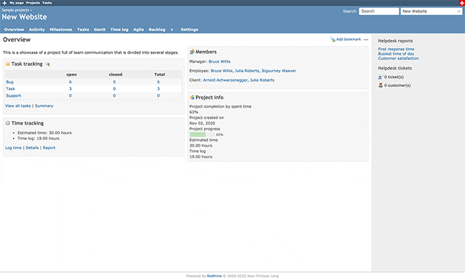The width and height of the screenshot is (465, 279).
Task: Click the Add bookmark icon
Action: (333, 40)
